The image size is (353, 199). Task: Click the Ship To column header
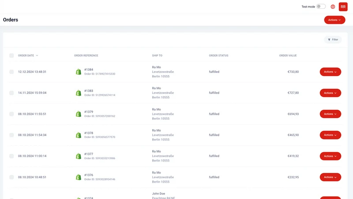pyautogui.click(x=157, y=56)
